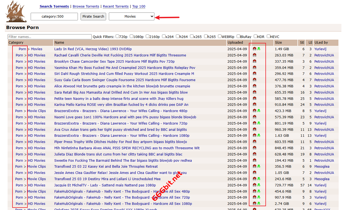Click magnet icon in the 1.63 GiB row
The width and height of the screenshot is (349, 210).
(255, 135)
